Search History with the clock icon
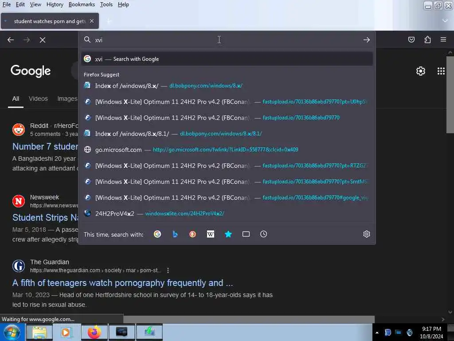454x341 pixels. (263, 234)
